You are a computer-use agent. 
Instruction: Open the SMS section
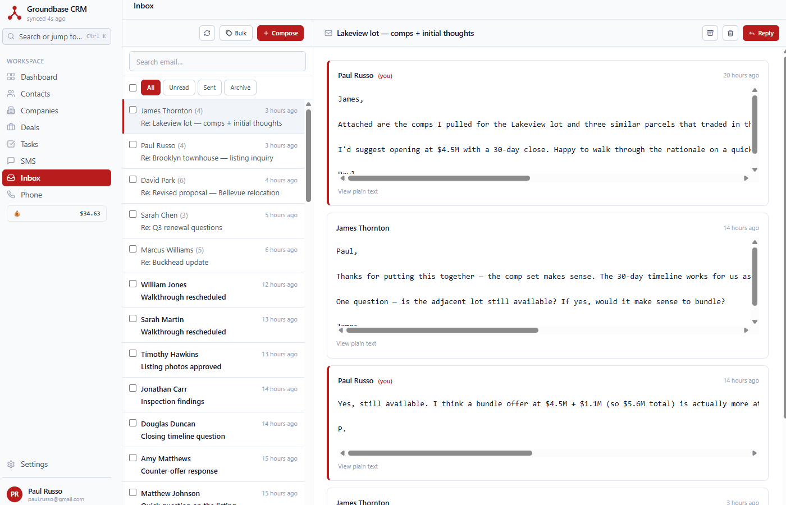pos(57,161)
